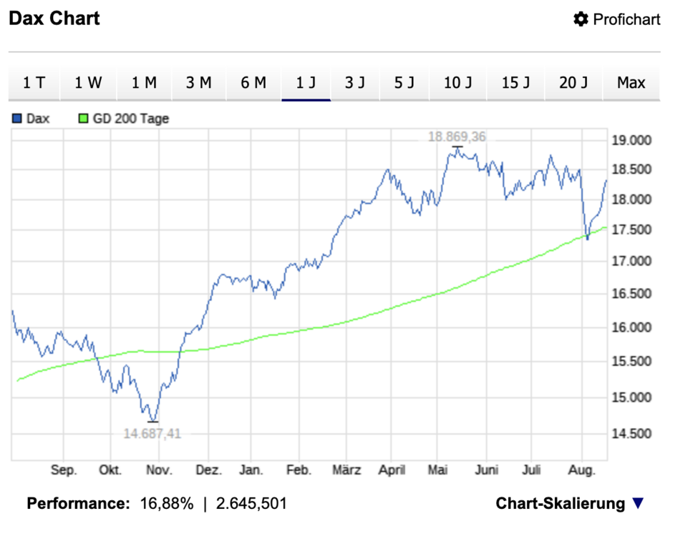Open the 5 J timeframe
The height and width of the screenshot is (536, 683).
404,83
